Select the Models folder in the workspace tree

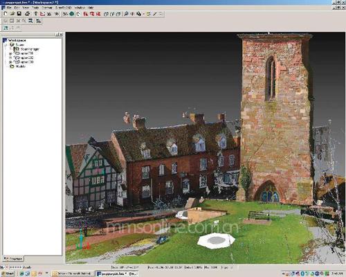point(21,66)
